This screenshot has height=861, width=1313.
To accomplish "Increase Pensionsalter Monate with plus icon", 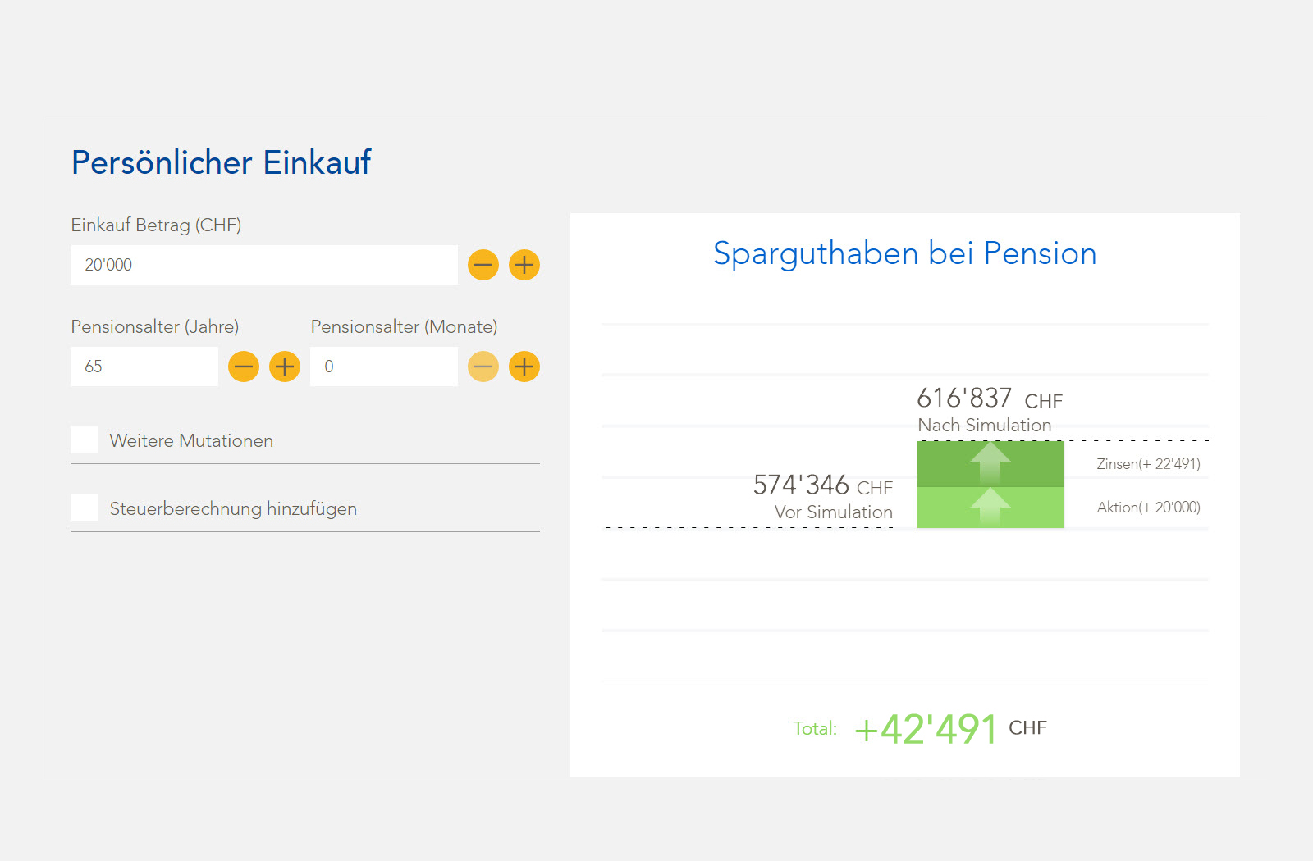I will (524, 367).
